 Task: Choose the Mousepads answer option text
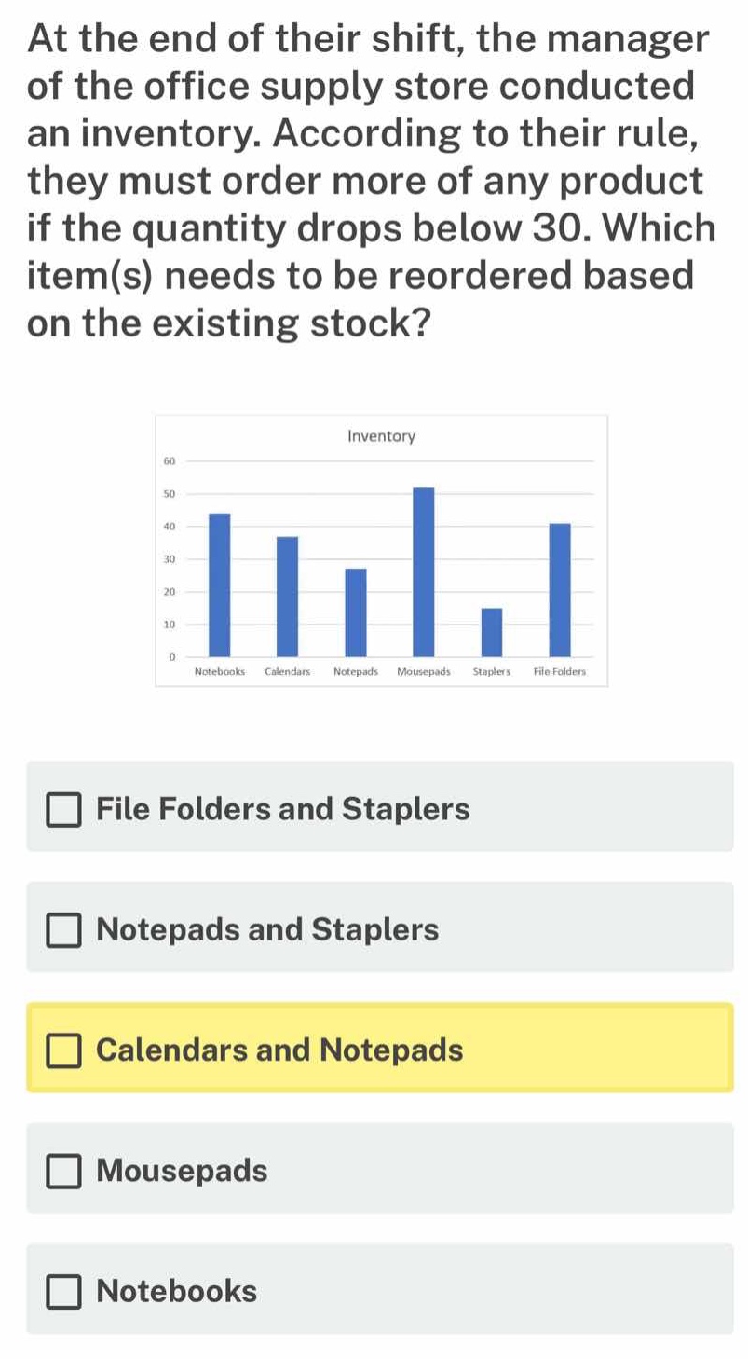click(182, 1170)
